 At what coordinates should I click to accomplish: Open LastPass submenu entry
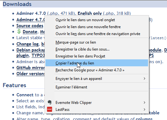(97, 110)
